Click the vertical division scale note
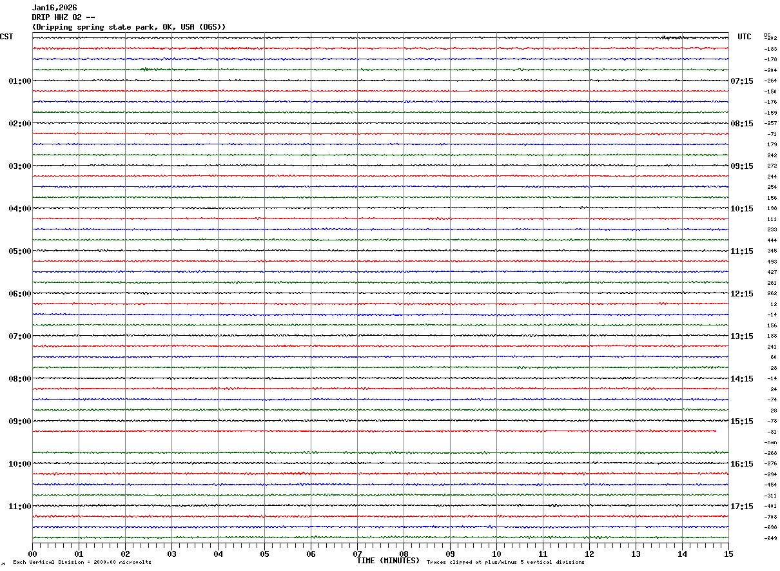This screenshot has width=780, height=571. pos(82,563)
